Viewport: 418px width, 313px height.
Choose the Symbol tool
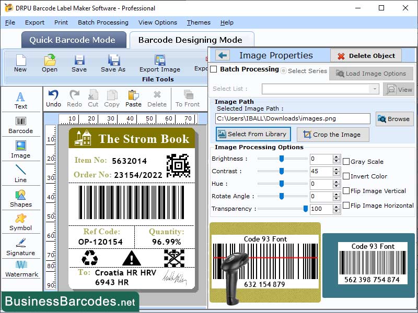point(21,222)
